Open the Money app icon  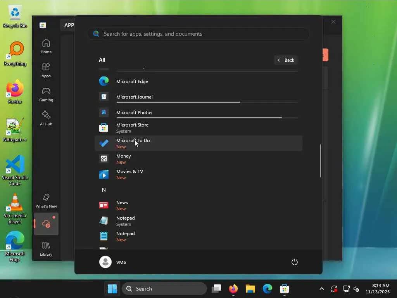pyautogui.click(x=104, y=159)
